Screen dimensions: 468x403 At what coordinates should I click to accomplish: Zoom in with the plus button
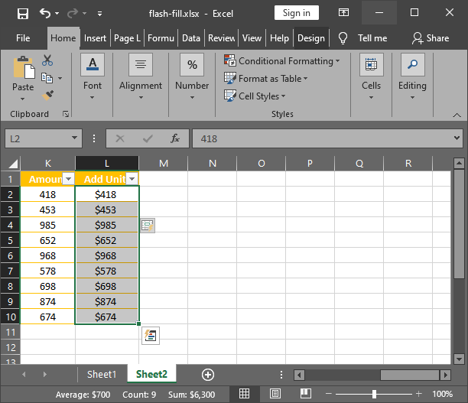coord(418,394)
